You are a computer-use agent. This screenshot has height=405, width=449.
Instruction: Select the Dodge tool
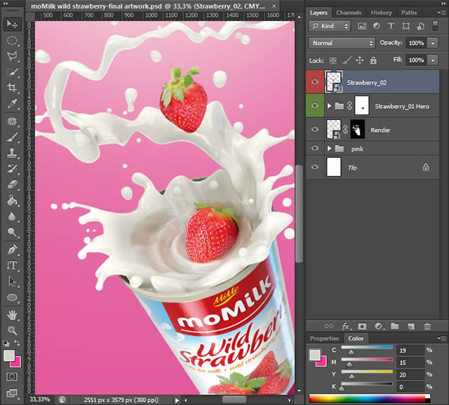[x=12, y=232]
